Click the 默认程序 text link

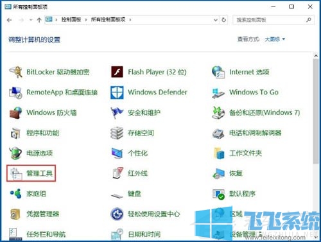pyautogui.click(x=242, y=194)
